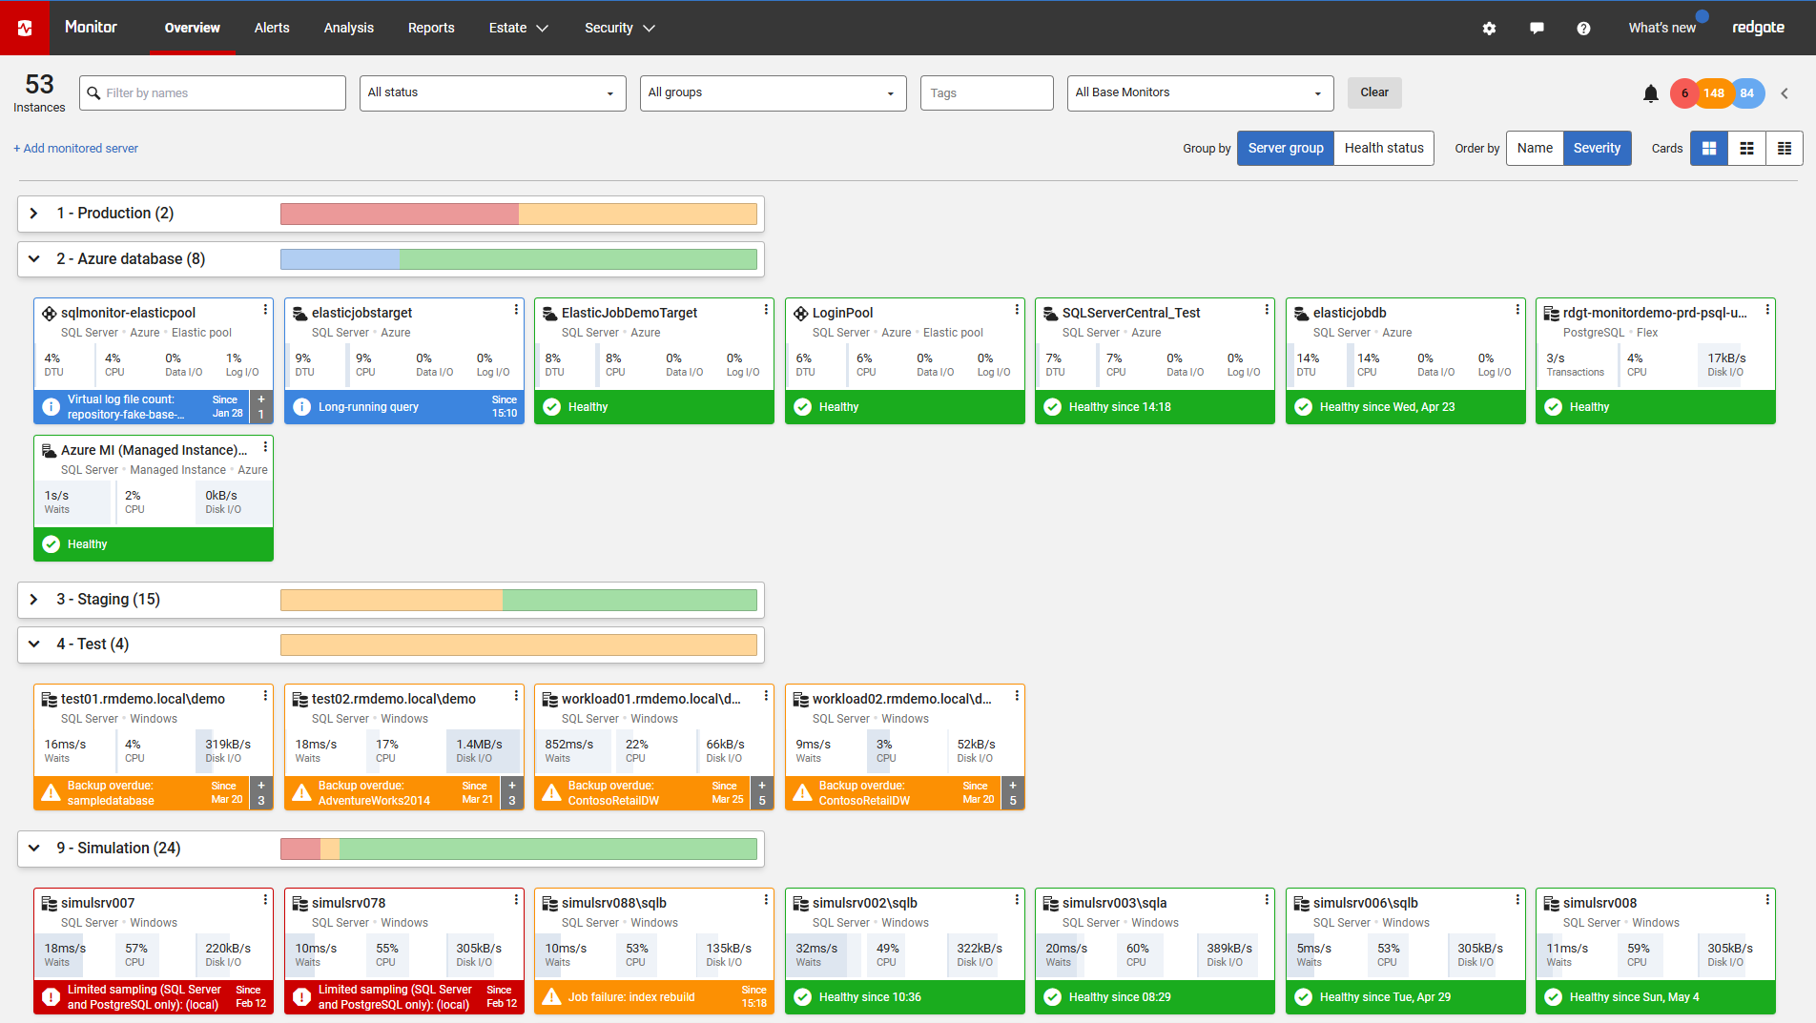Open the All status dropdown
Viewport: 1816px width, 1023px height.
pos(492,93)
